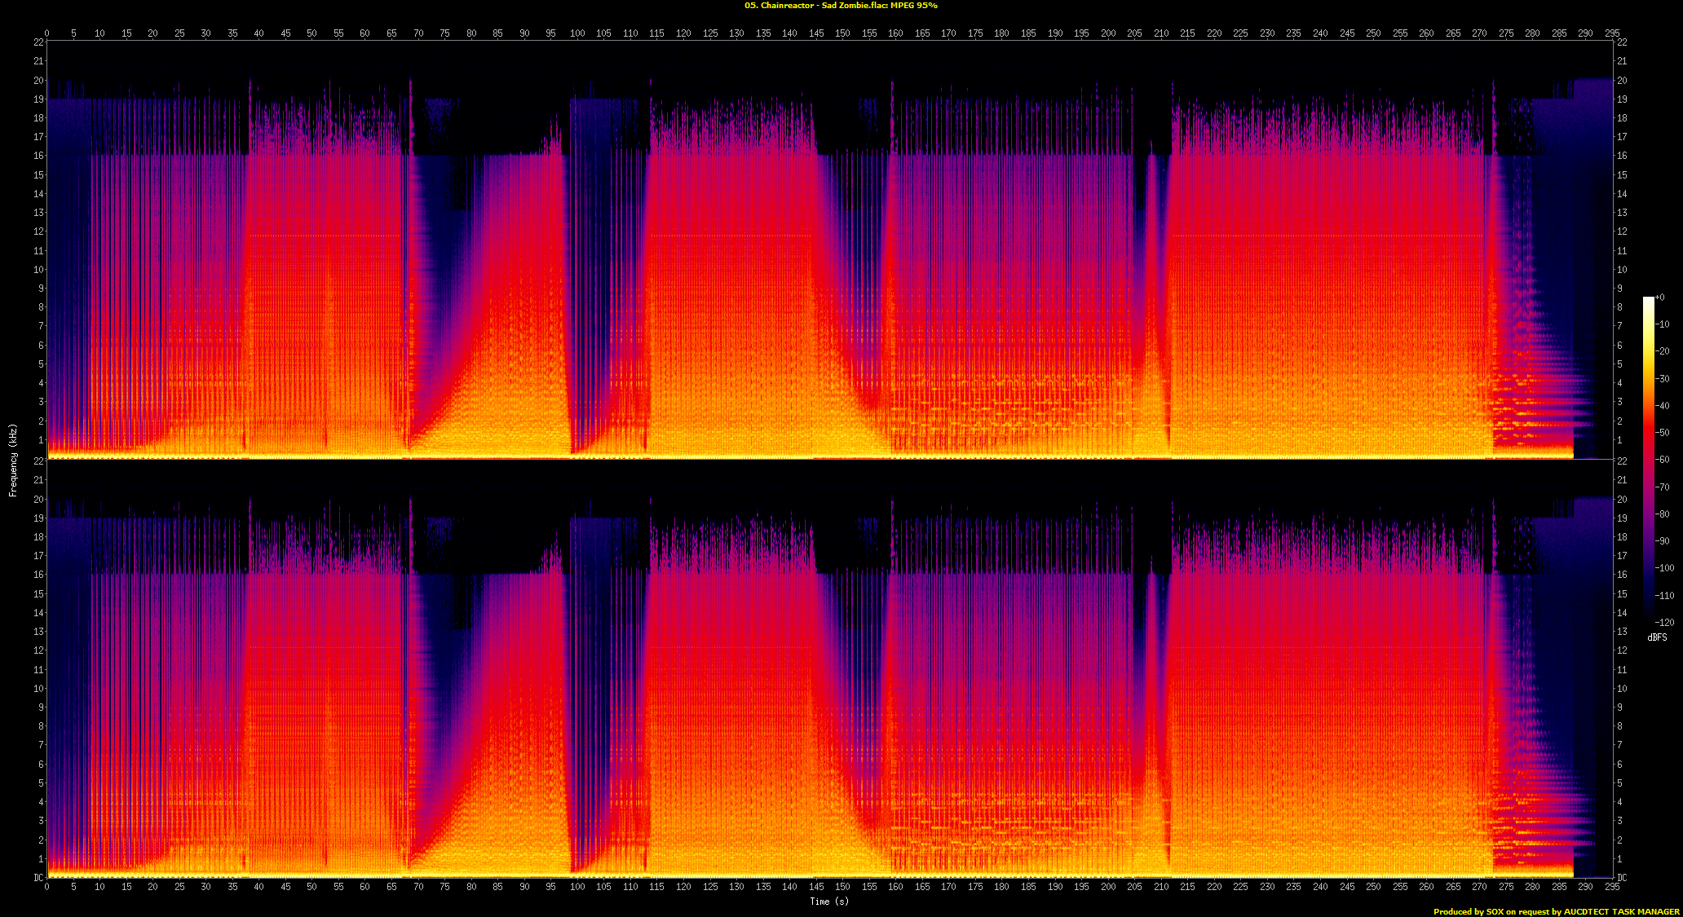This screenshot has height=917, width=1683.
Task: Click the '50' tick on the top time axis
Action: pos(311,33)
